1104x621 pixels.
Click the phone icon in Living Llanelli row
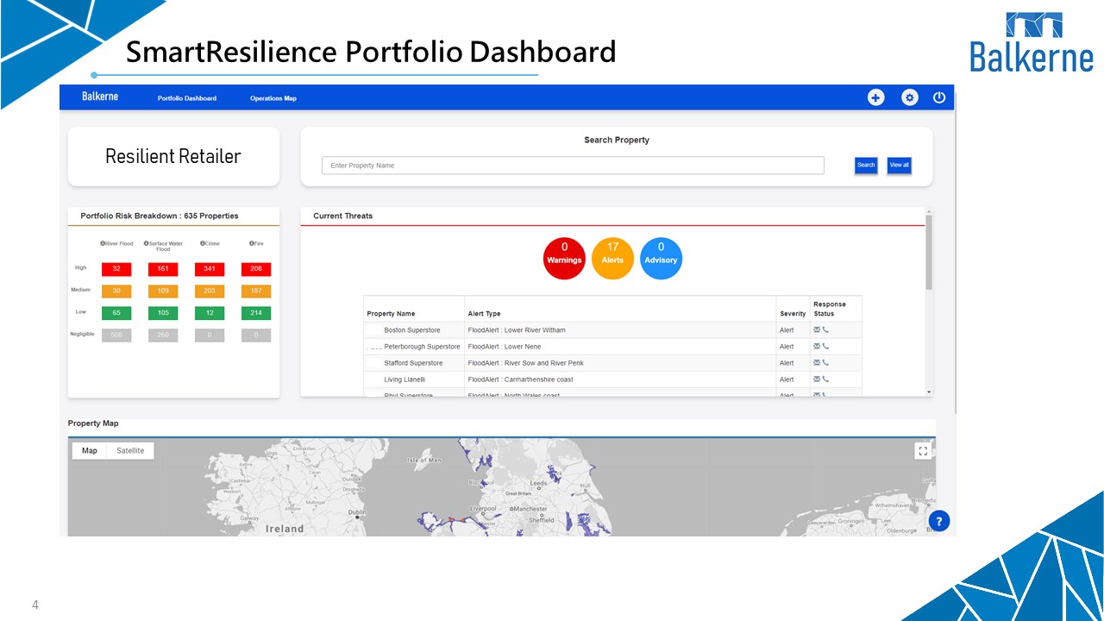825,379
